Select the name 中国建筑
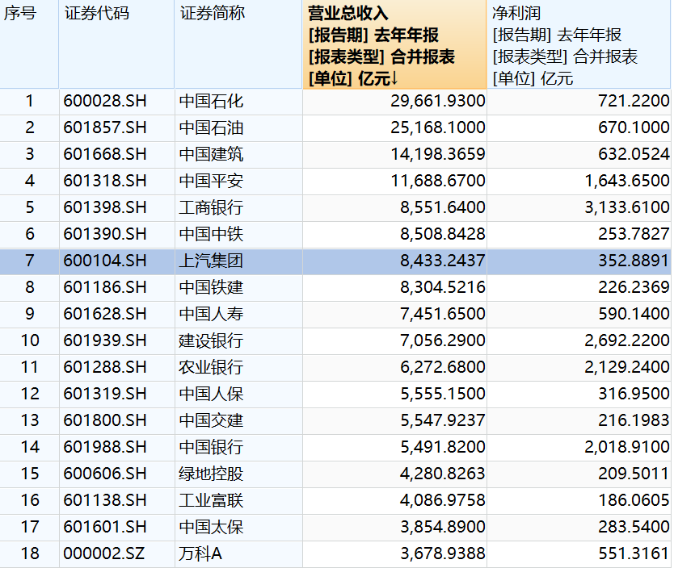The width and height of the screenshot is (674, 568). point(211,154)
